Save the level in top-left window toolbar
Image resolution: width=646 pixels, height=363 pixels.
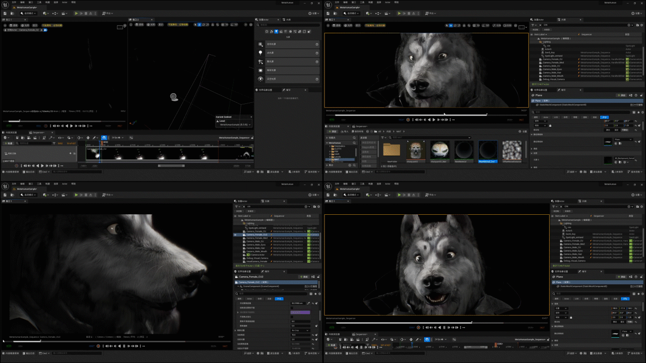pos(5,13)
